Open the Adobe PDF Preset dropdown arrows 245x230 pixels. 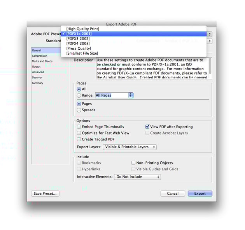210,34
